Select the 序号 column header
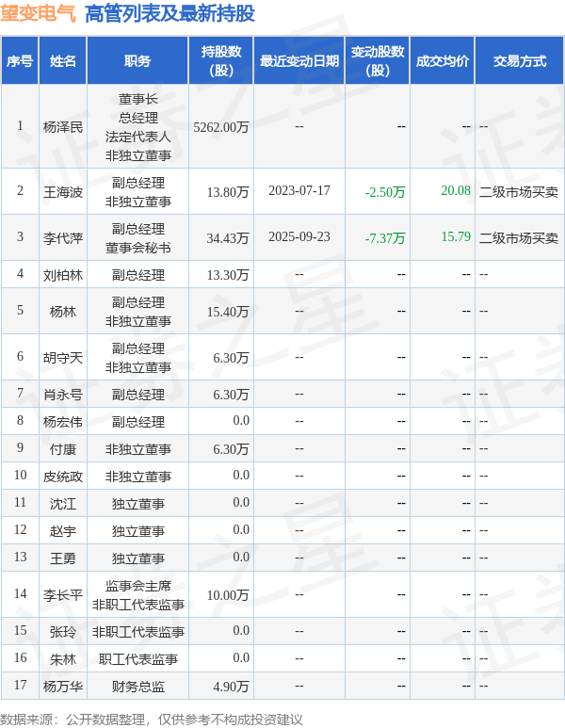Screen dimensions: 565x728 pyautogui.click(x=20, y=61)
